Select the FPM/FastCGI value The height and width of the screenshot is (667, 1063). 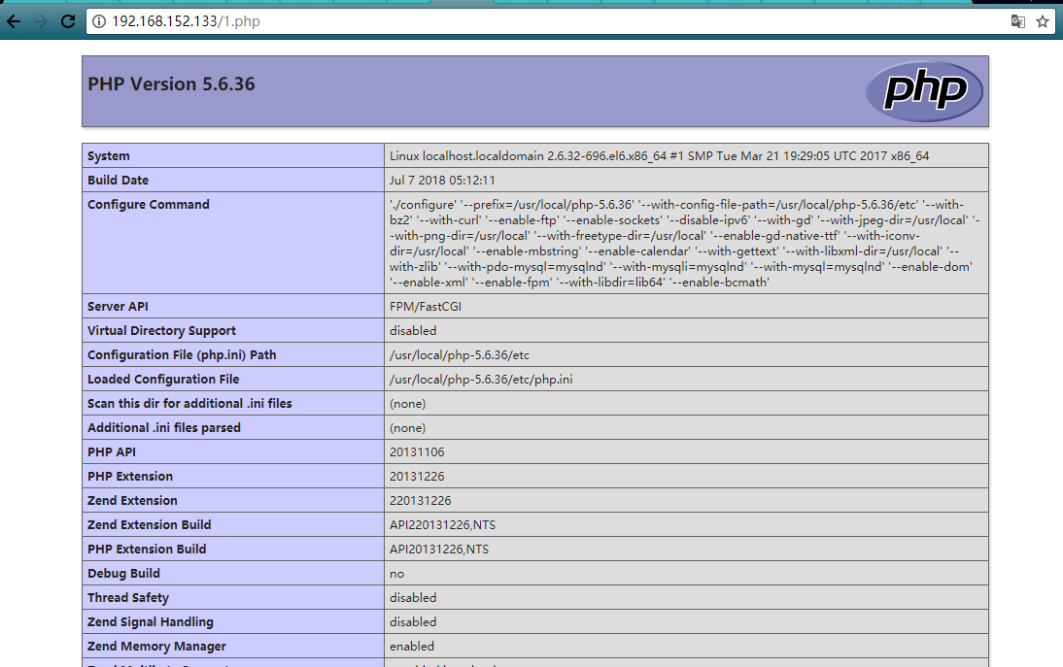[426, 306]
